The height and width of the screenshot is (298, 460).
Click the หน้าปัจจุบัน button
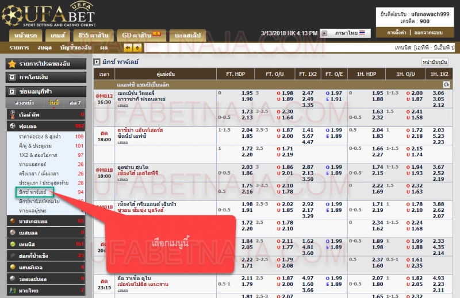(435, 62)
